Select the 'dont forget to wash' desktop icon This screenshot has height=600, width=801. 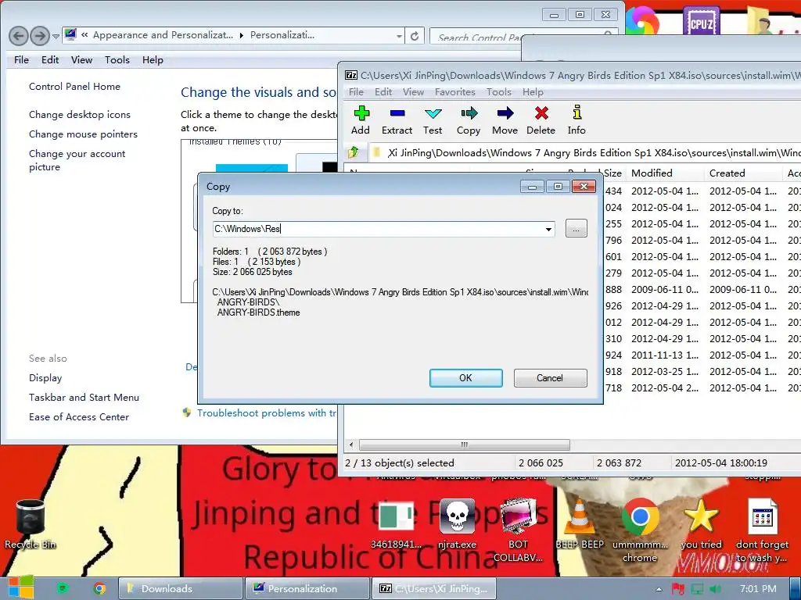[762, 530]
